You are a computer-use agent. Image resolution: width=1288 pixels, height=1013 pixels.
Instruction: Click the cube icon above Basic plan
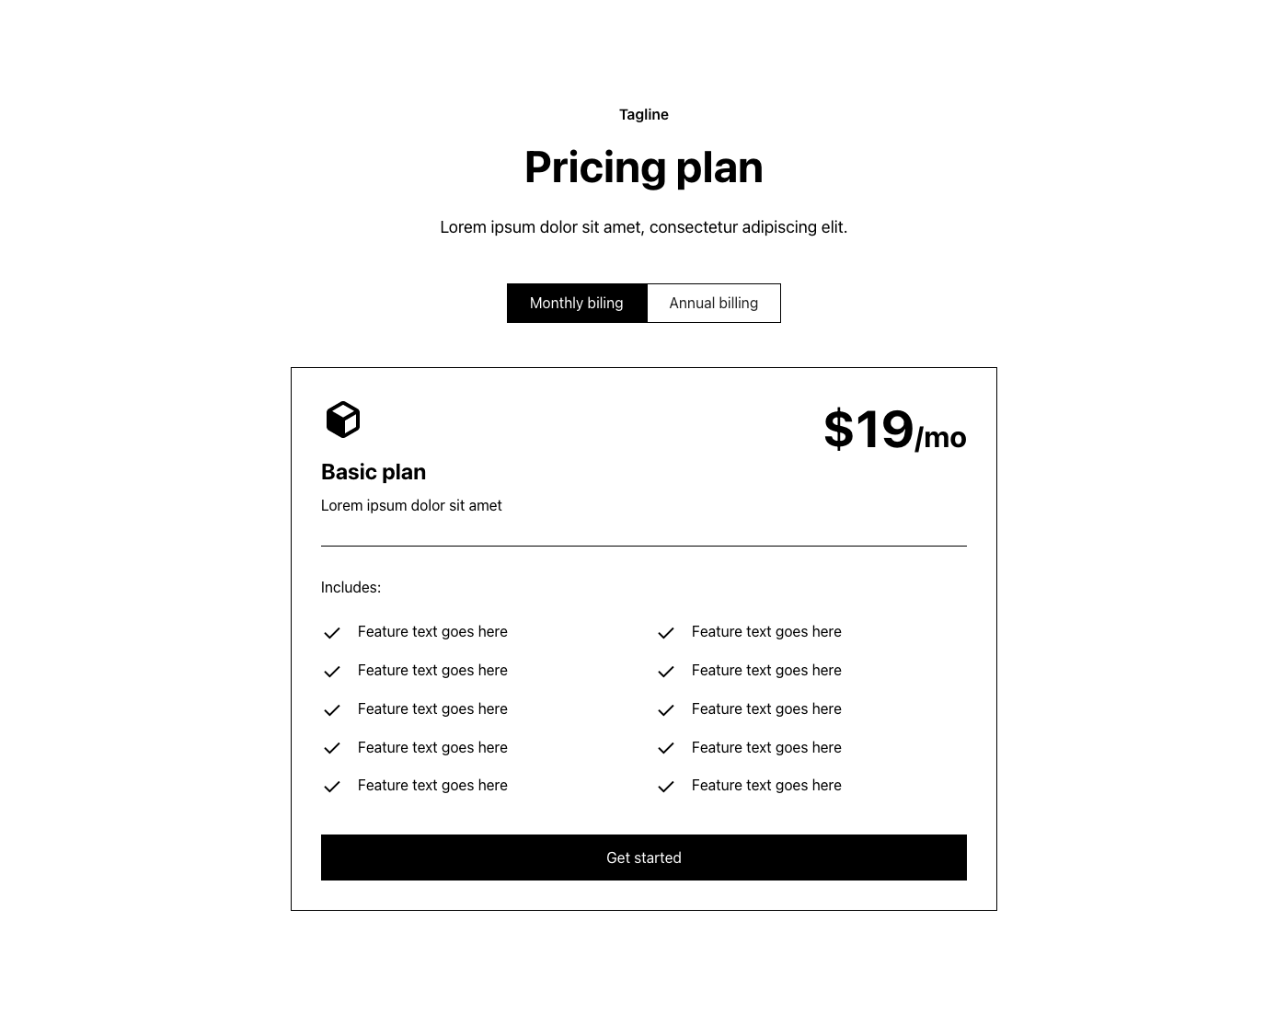click(342, 420)
